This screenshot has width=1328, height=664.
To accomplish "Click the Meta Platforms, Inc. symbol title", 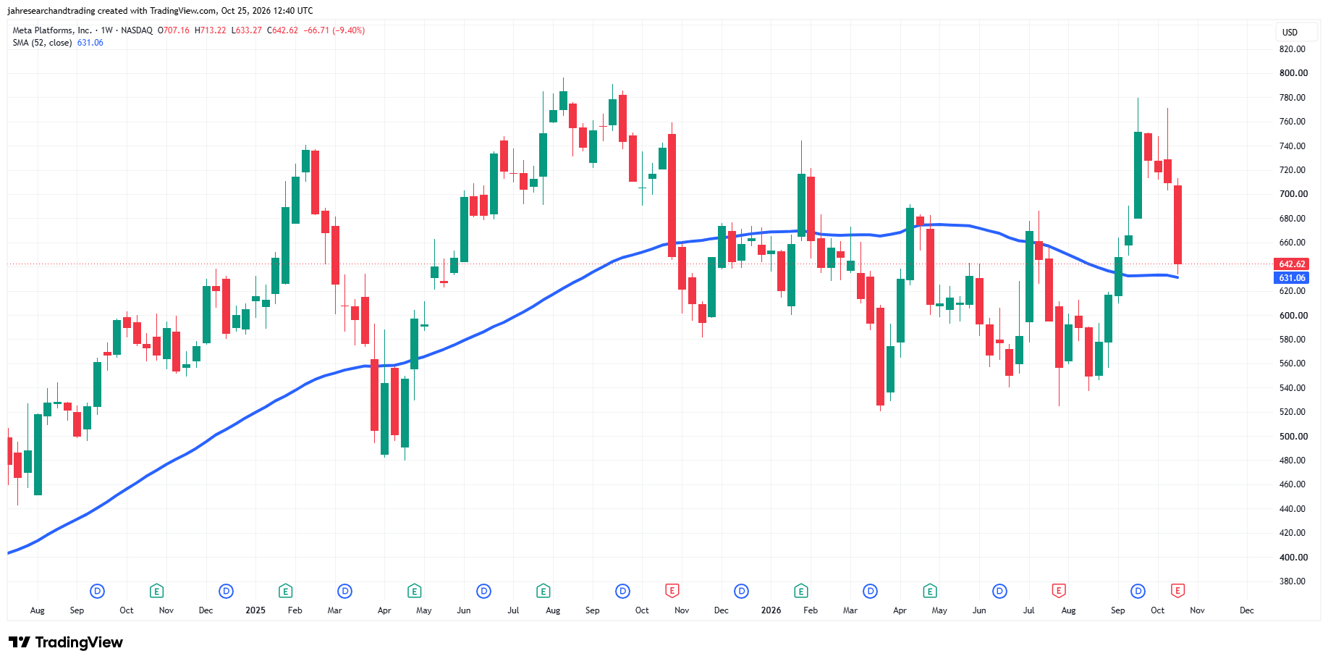I will (52, 30).
